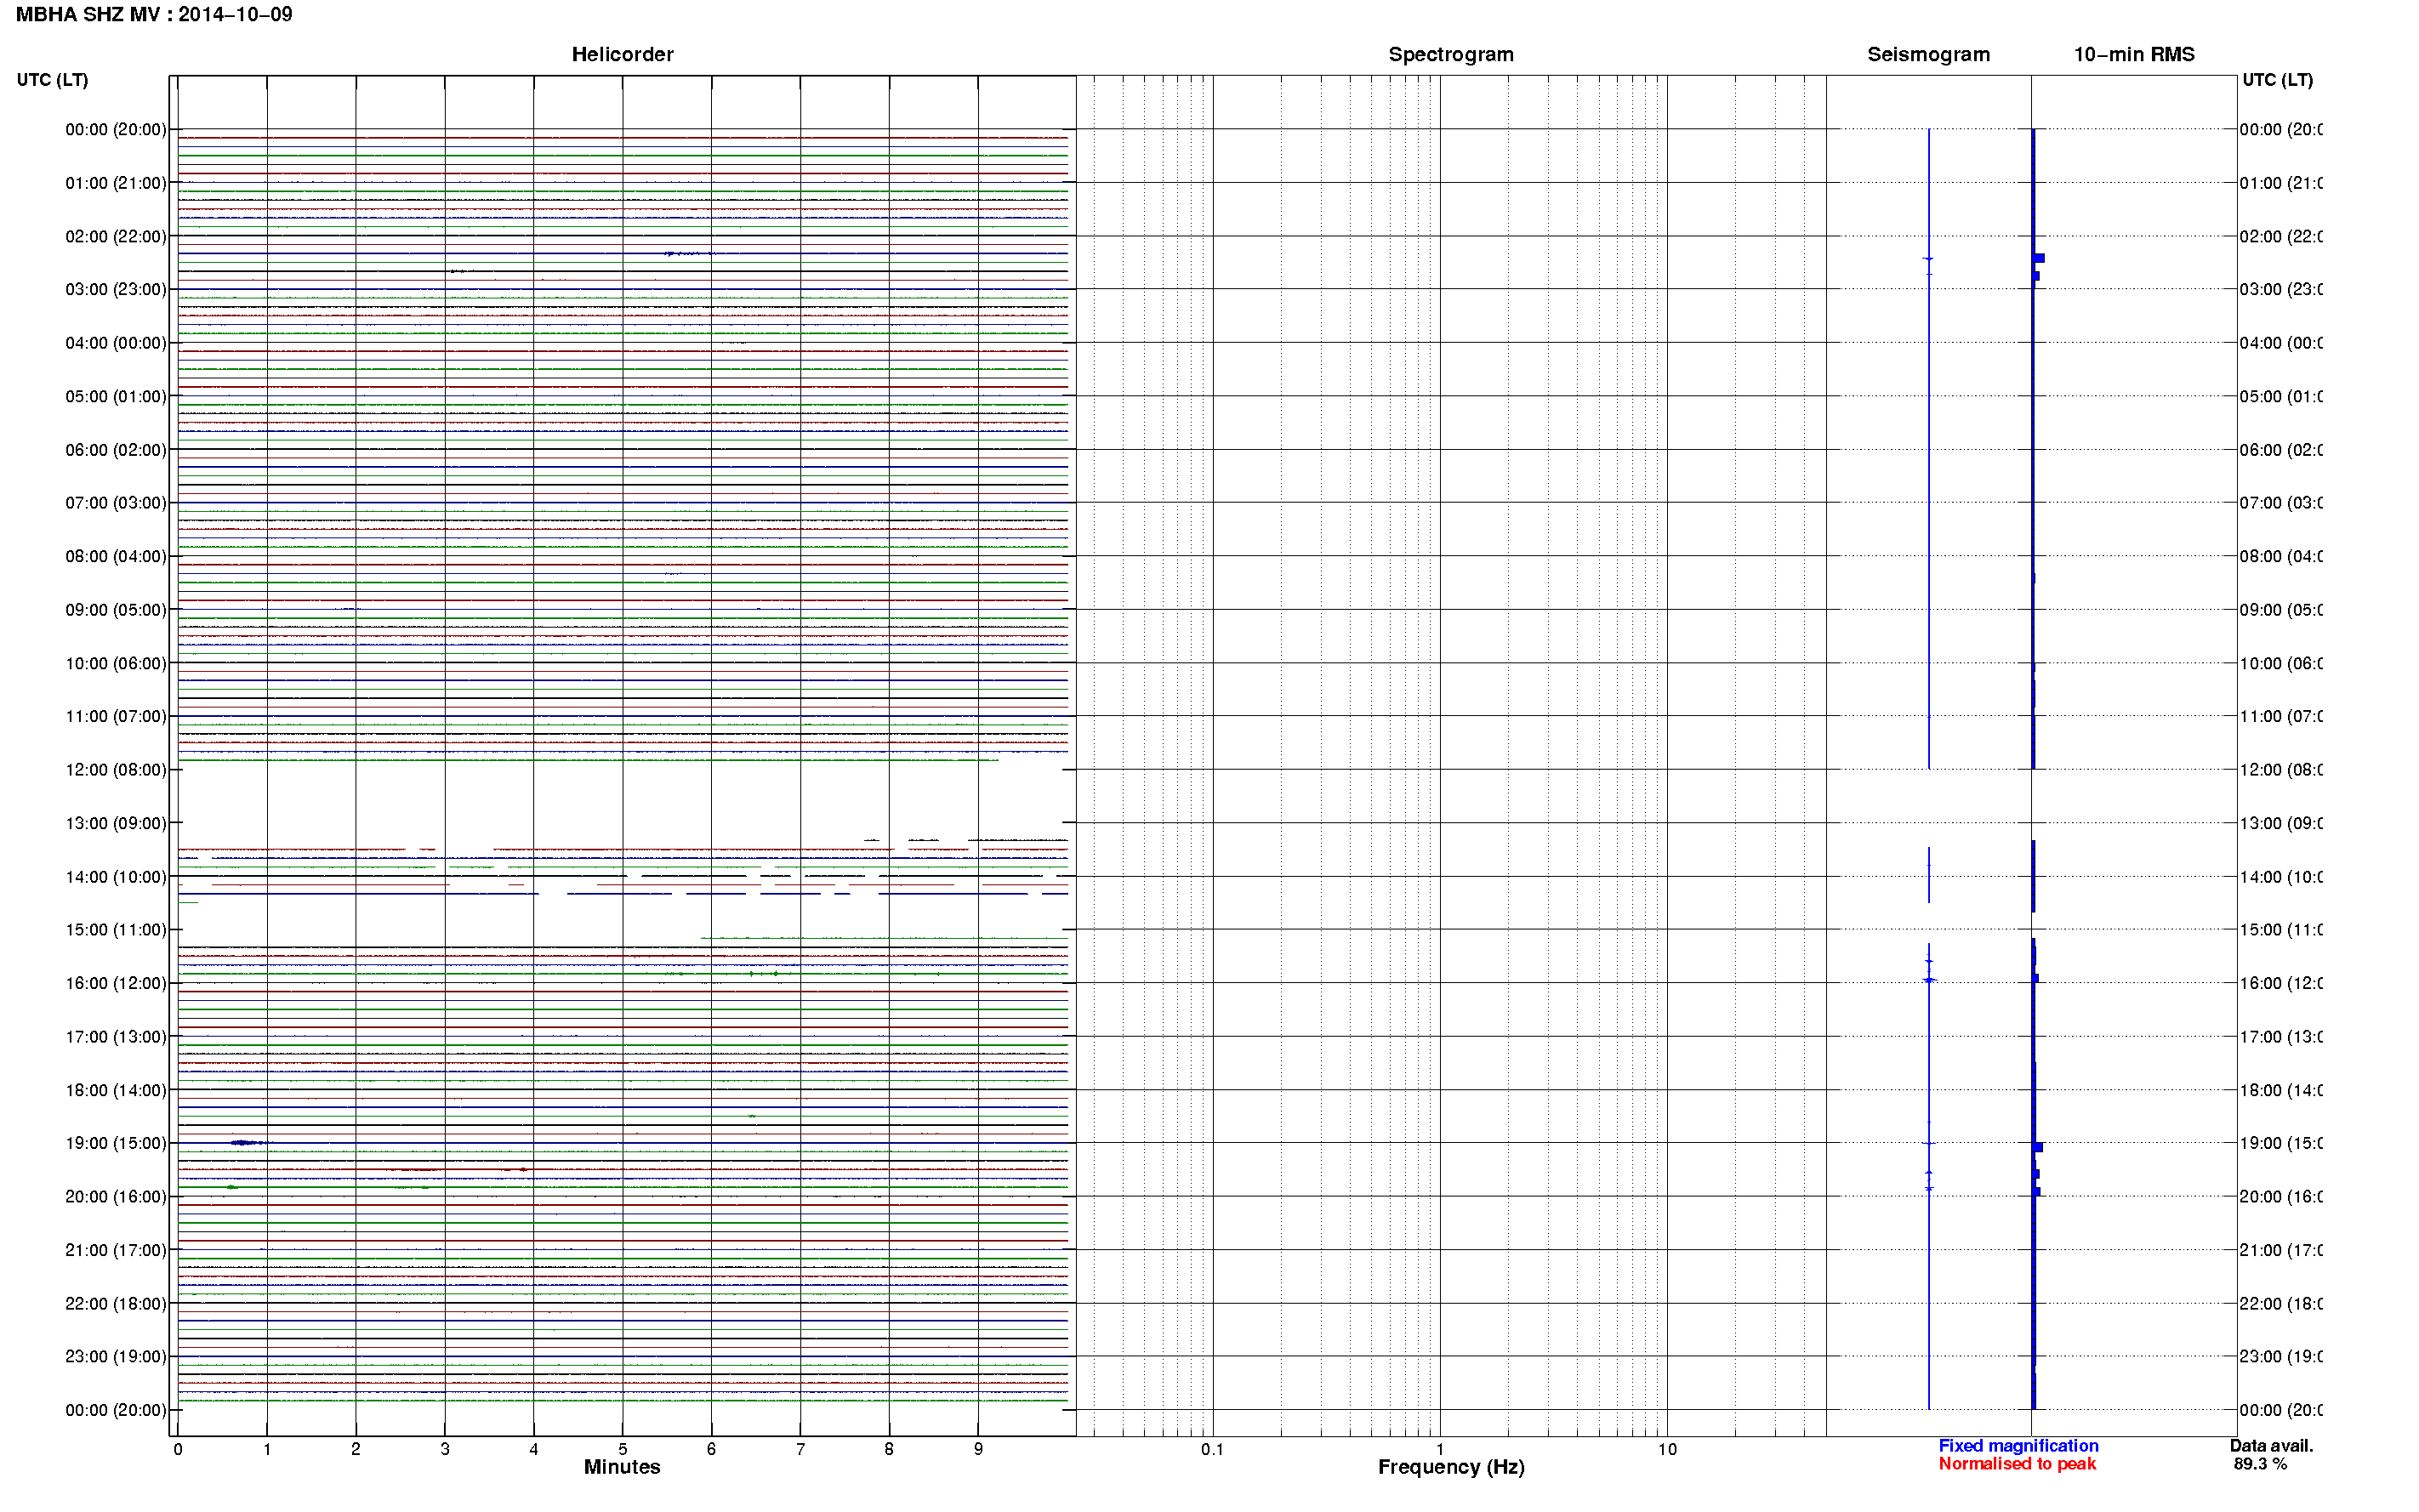Click the left axis label "12:00 (08:00)"

click(x=116, y=770)
